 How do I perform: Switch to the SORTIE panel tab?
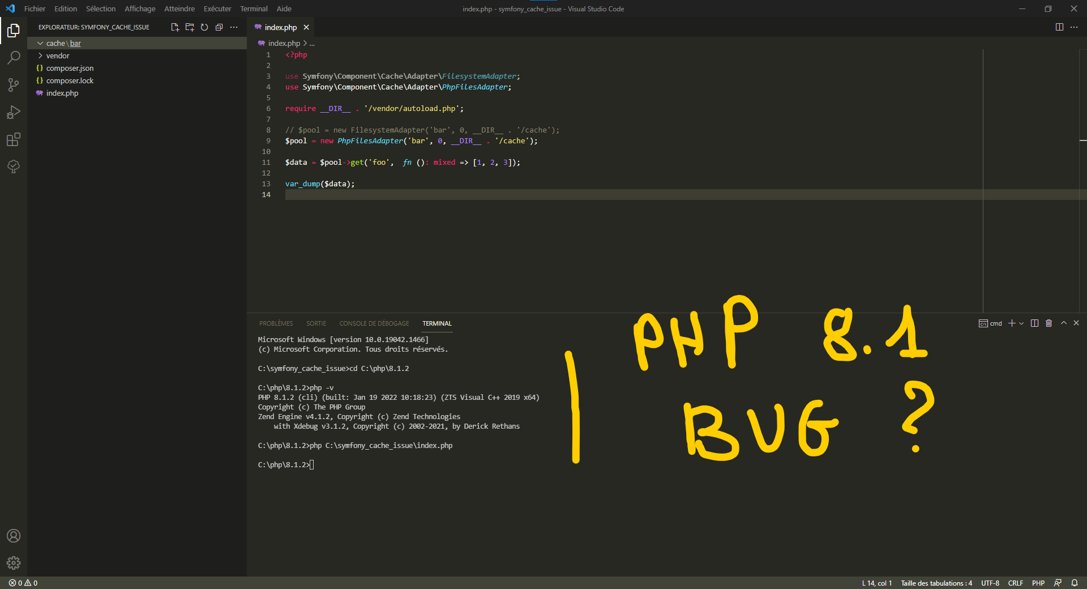pyautogui.click(x=316, y=323)
